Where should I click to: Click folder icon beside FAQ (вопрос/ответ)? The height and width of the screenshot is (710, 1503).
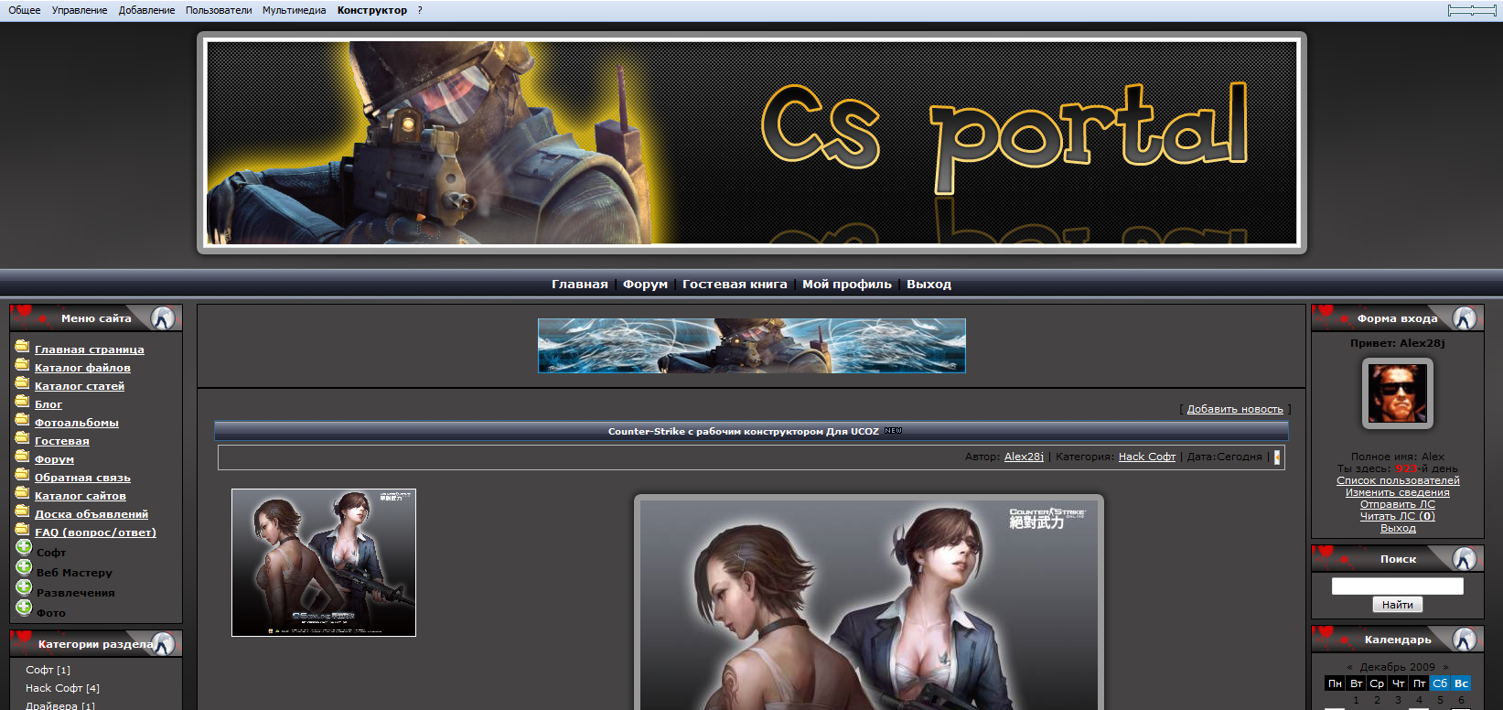coord(22,530)
